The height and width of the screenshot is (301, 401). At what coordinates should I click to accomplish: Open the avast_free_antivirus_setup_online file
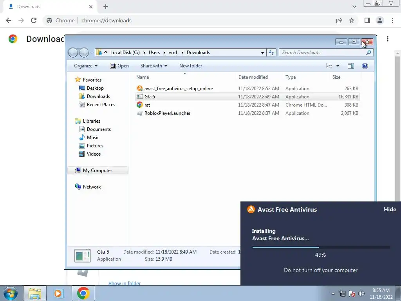click(178, 89)
